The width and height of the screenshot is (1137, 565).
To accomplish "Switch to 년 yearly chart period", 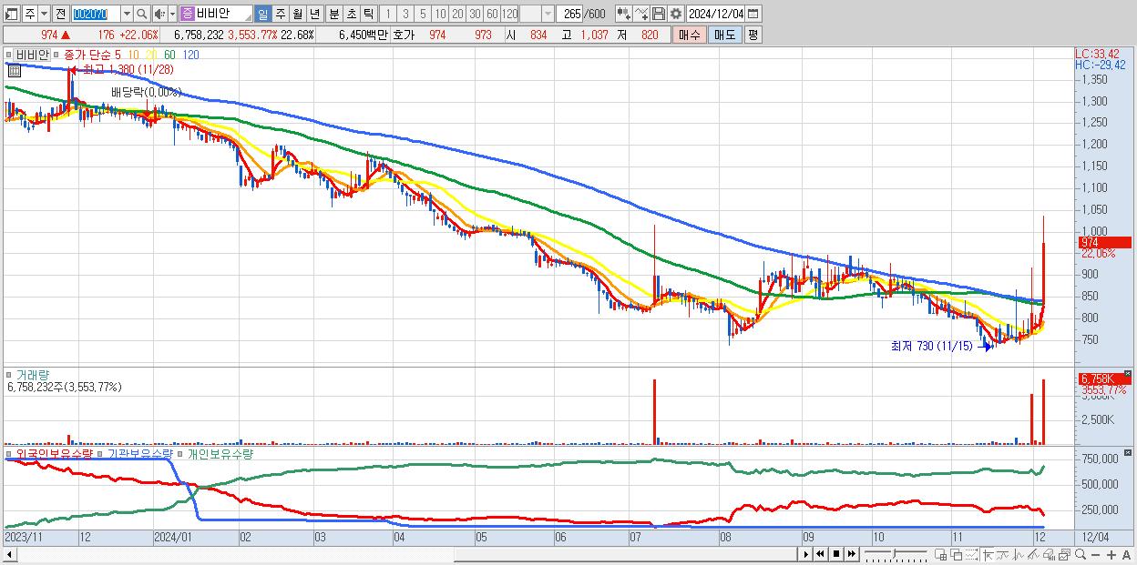I will (314, 14).
